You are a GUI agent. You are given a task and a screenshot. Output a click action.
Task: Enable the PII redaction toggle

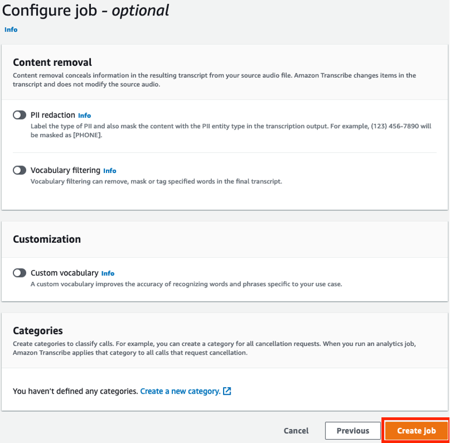[x=20, y=115]
